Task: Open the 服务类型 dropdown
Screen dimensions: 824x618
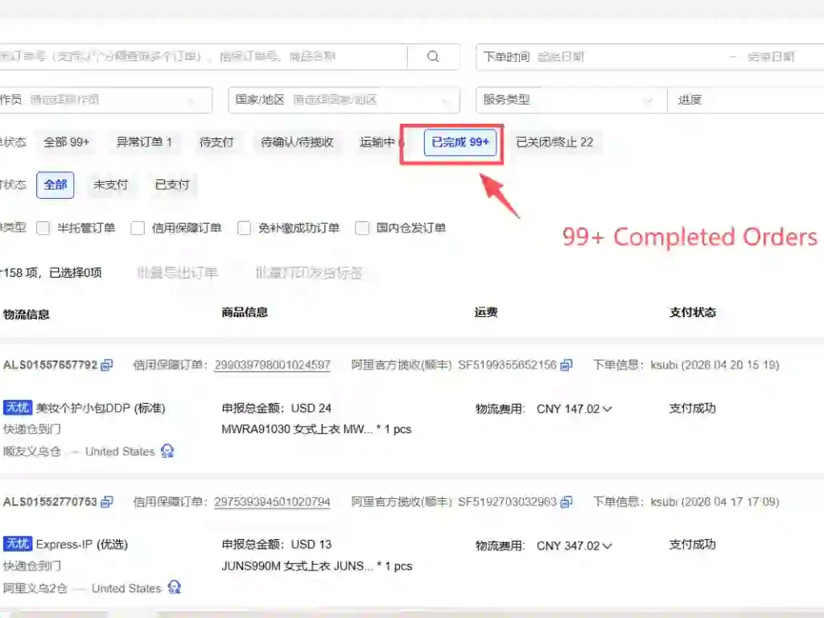Action: tap(571, 100)
